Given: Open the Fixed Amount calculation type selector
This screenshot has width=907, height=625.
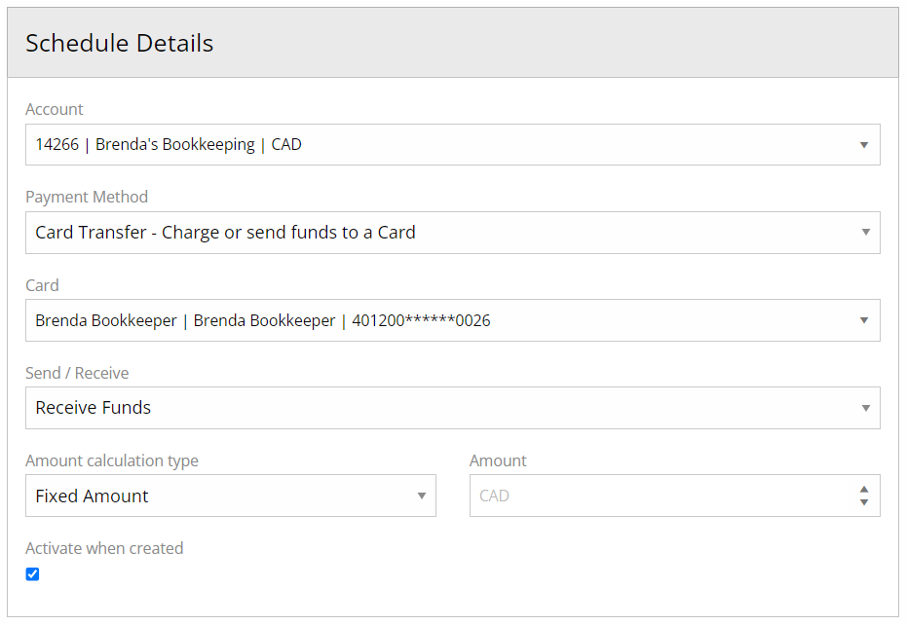Looking at the screenshot, I should pyautogui.click(x=230, y=496).
